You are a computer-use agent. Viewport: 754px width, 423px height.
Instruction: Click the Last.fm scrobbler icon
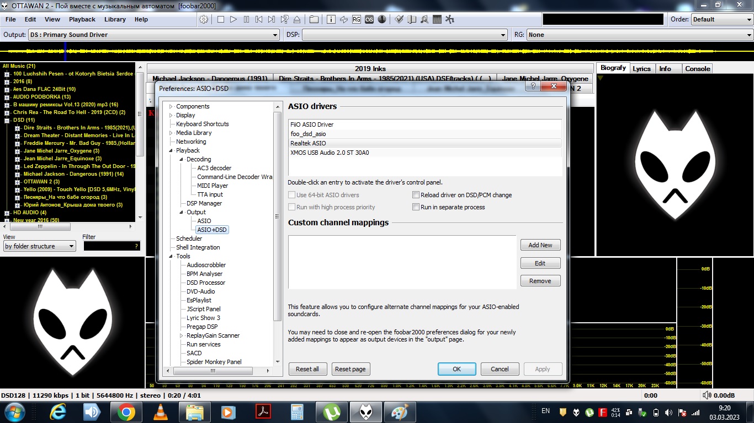click(x=369, y=19)
